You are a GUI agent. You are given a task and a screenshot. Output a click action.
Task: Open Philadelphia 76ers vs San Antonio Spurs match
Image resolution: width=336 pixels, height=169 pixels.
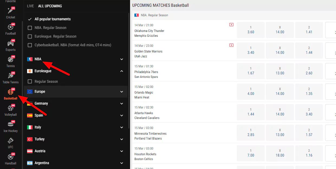pyautogui.click(x=146, y=74)
